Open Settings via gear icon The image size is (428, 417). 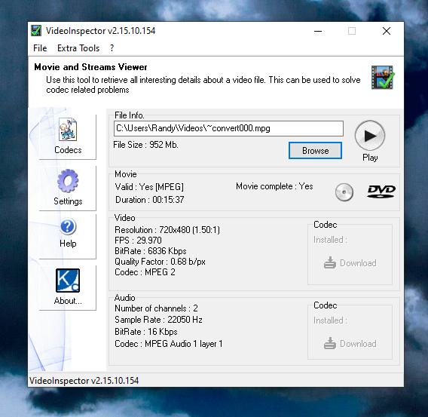coord(68,180)
